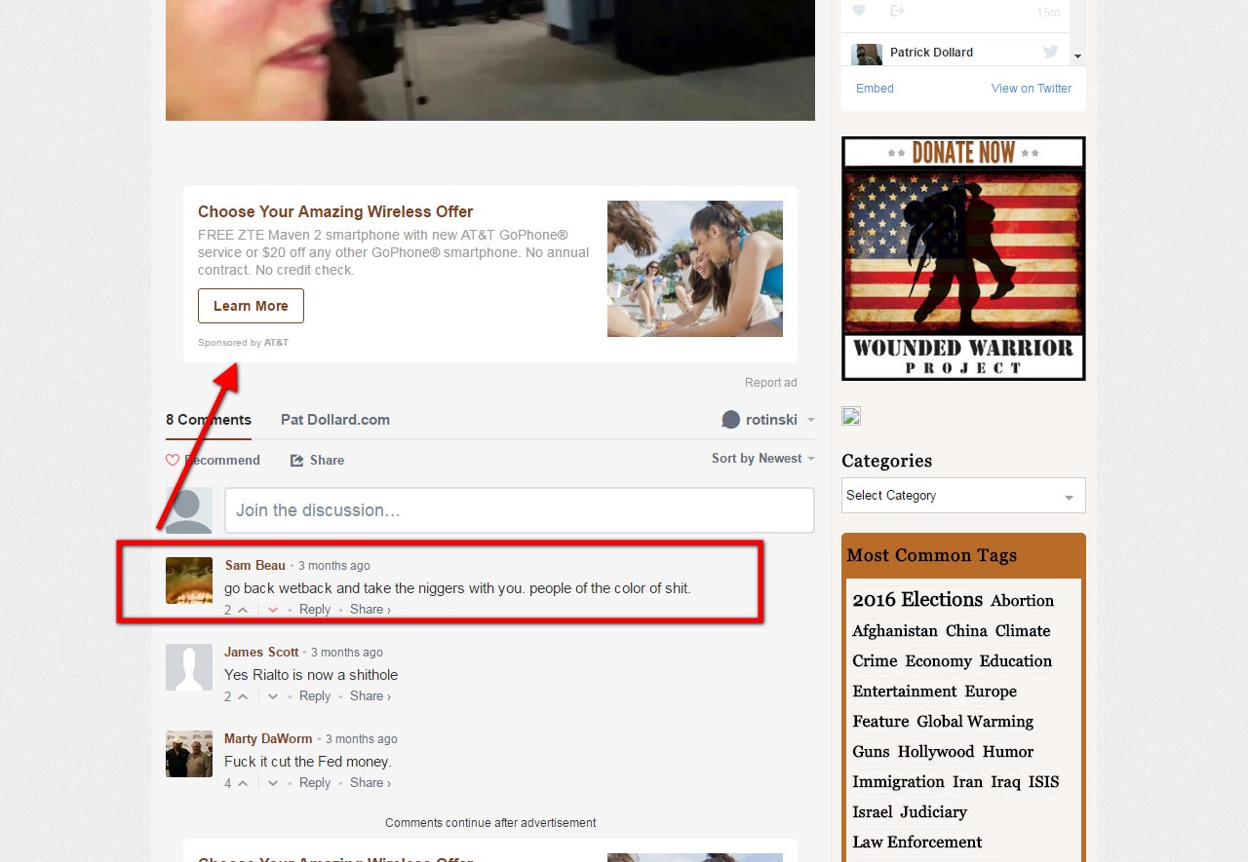
Task: Reply to James Scott's comment
Action: (x=315, y=696)
